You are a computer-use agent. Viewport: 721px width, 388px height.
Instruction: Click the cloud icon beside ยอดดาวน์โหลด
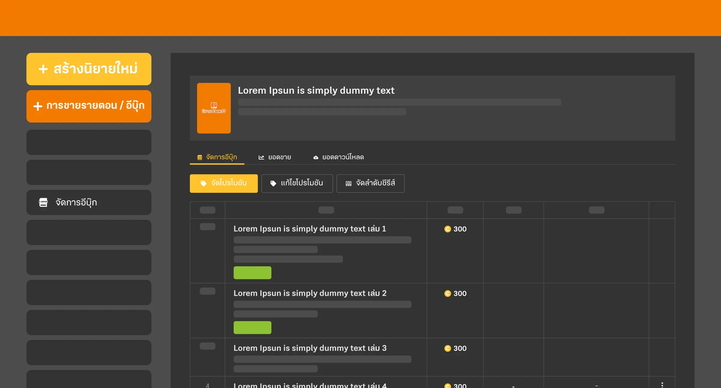tap(316, 157)
